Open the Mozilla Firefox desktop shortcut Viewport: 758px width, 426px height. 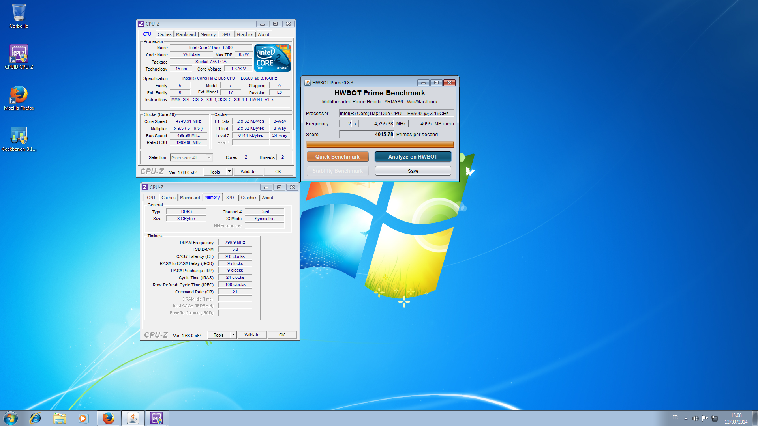pyautogui.click(x=19, y=98)
